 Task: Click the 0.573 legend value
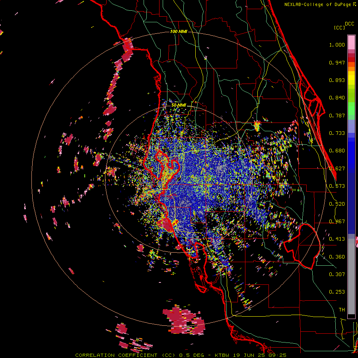pos(337,186)
